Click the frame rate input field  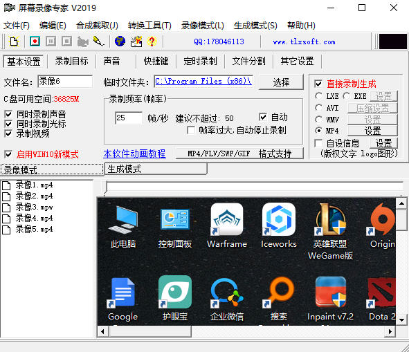coord(129,118)
